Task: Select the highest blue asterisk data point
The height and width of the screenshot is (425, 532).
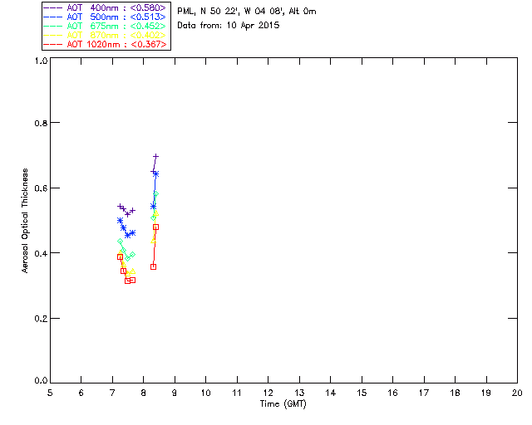Action: (155, 174)
